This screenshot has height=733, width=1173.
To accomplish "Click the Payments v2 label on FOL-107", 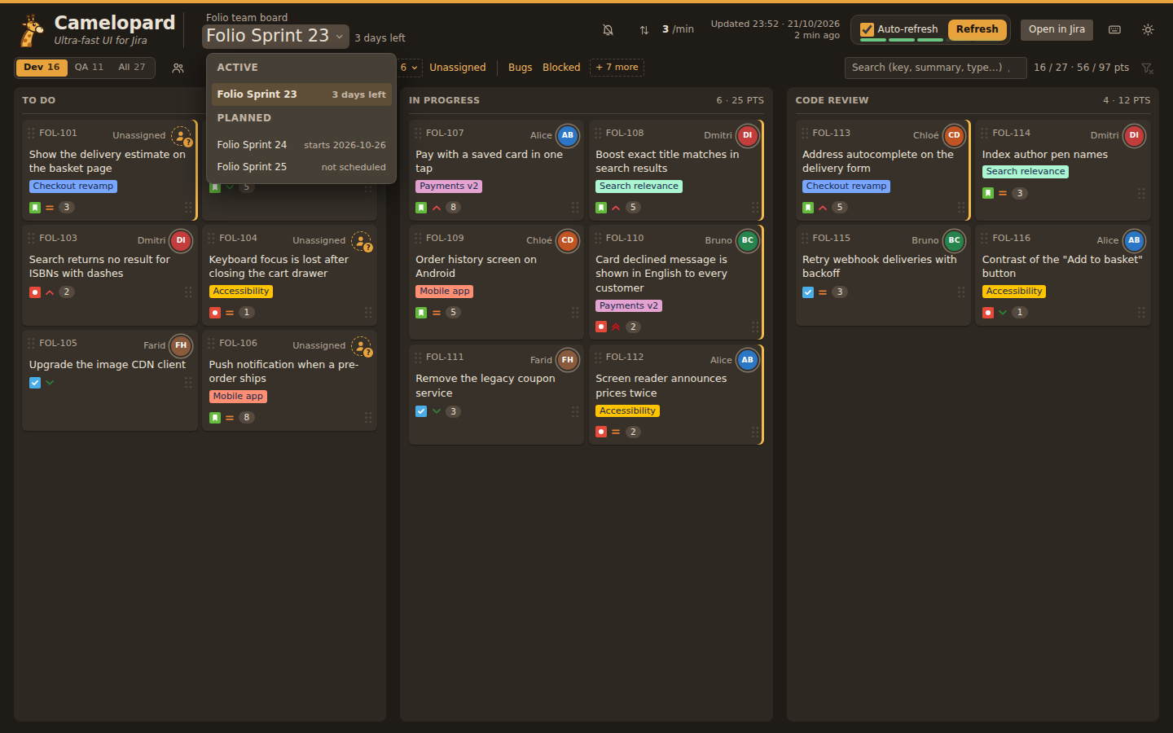I will tap(449, 187).
